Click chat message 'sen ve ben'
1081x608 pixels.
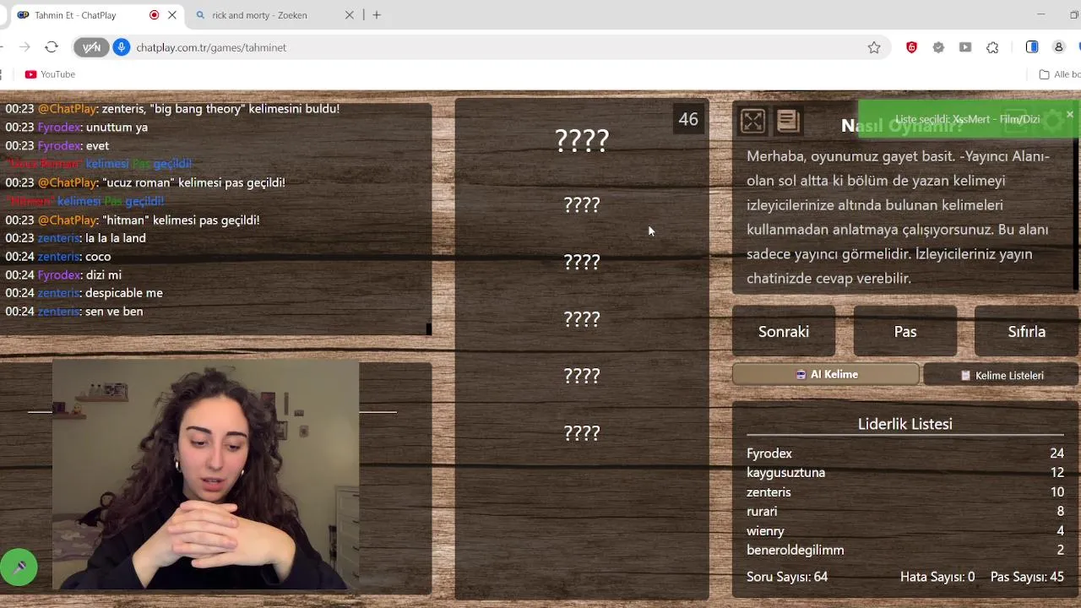[x=113, y=312]
